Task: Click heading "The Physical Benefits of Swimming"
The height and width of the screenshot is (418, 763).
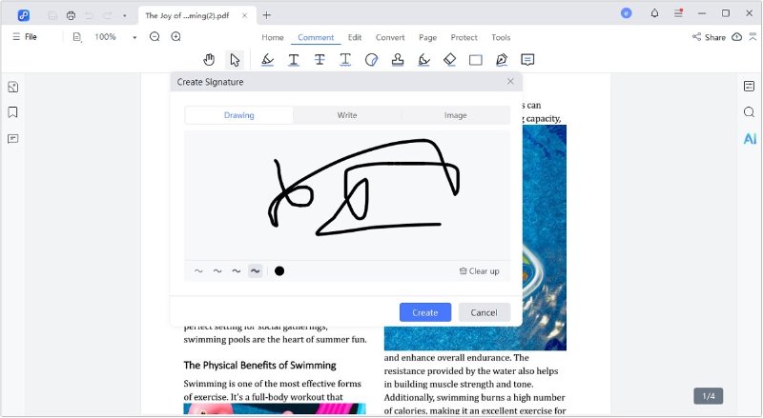Action: point(259,365)
